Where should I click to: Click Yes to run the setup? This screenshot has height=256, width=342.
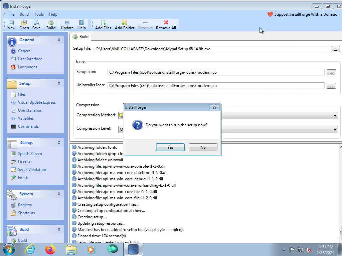[x=170, y=147]
